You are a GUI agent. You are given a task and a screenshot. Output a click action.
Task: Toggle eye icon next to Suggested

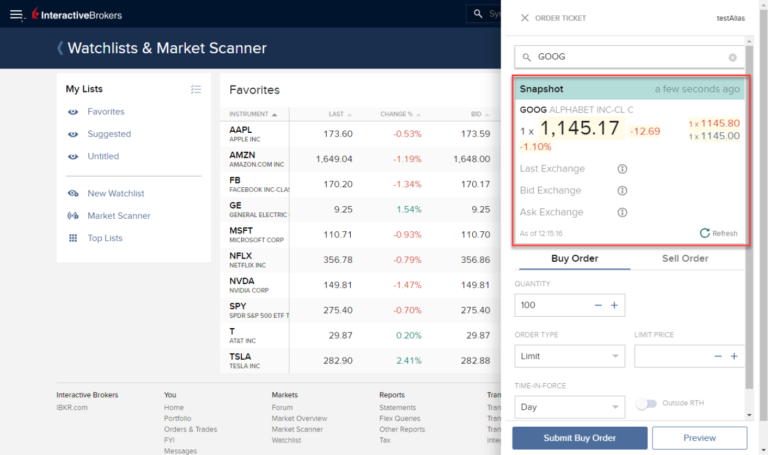point(73,134)
